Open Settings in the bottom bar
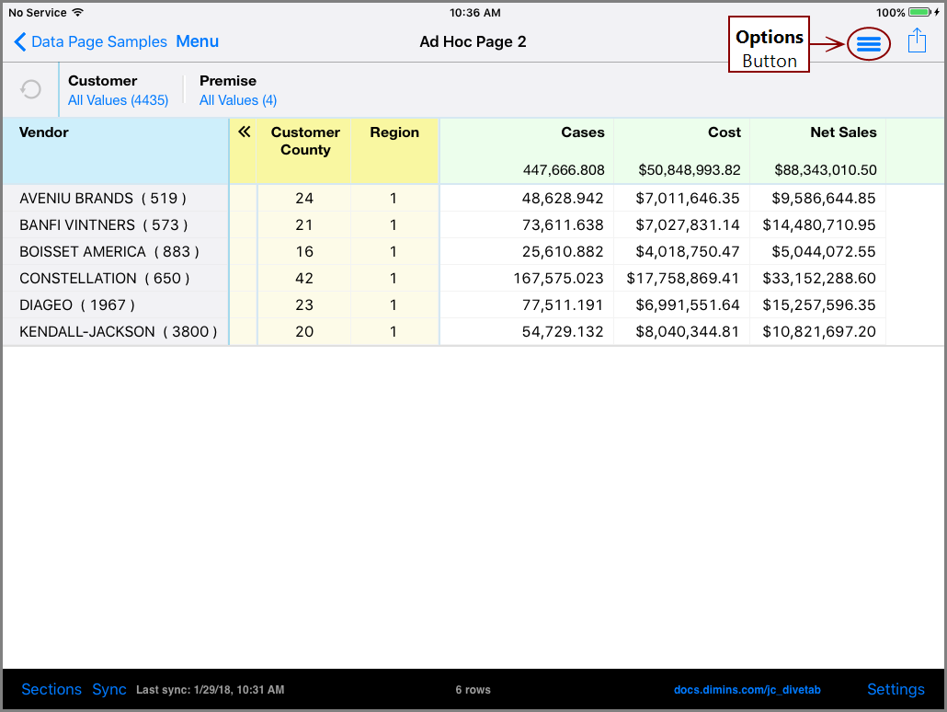This screenshot has height=712, width=947. tap(896, 689)
